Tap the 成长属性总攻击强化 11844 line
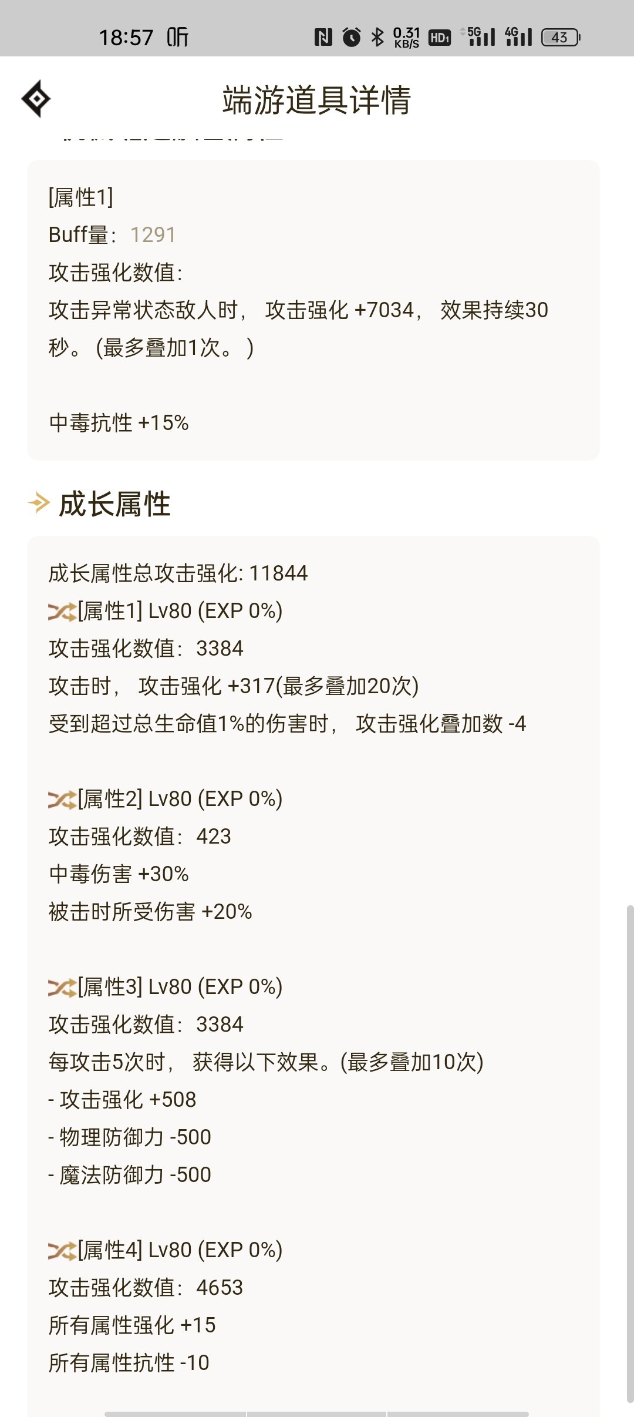The height and width of the screenshot is (1417, 634). [178, 573]
